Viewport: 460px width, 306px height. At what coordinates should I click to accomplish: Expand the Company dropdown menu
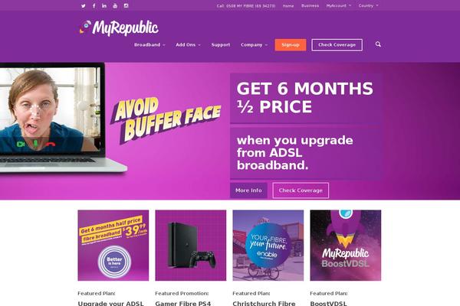[x=254, y=45]
